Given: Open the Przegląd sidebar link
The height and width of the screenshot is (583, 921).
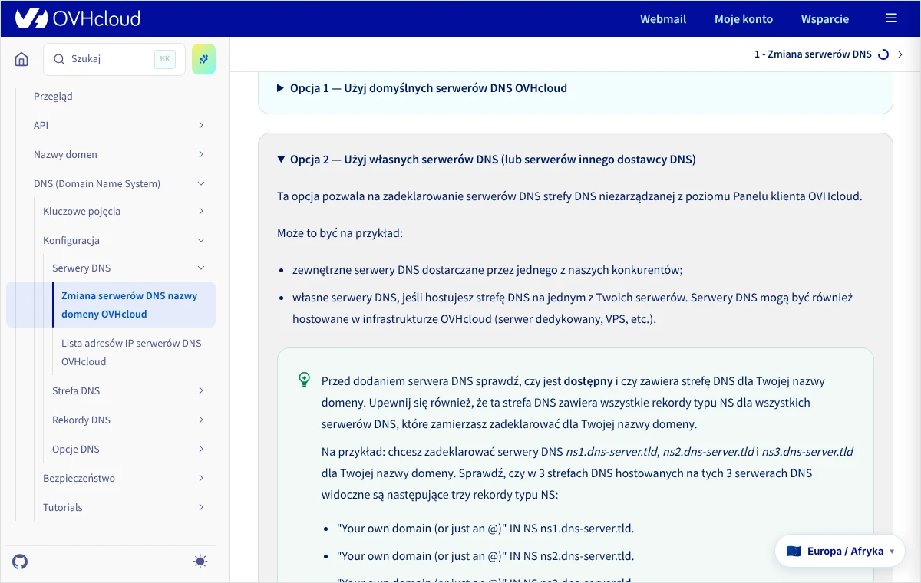Looking at the screenshot, I should click(53, 96).
